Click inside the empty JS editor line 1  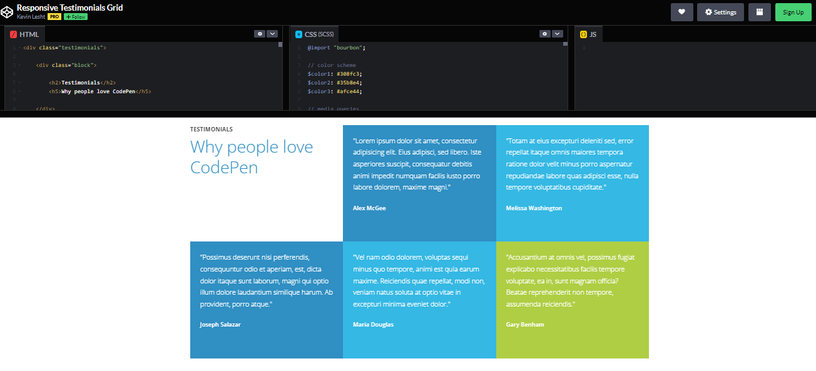coord(688,48)
